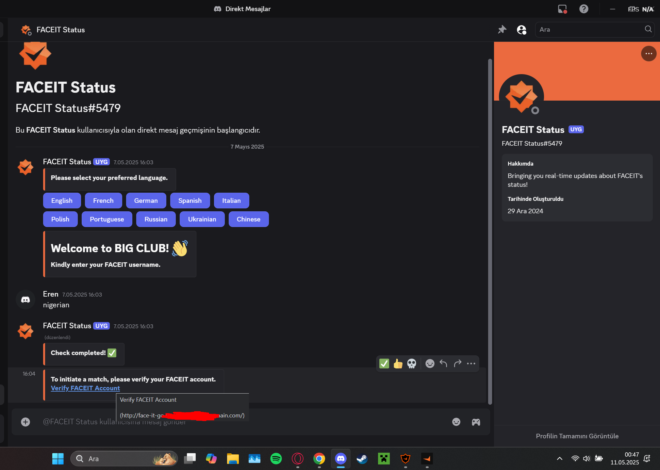Click the Wi-Fi icon in system tray
Screen dimensions: 660x470
pyautogui.click(x=575, y=459)
